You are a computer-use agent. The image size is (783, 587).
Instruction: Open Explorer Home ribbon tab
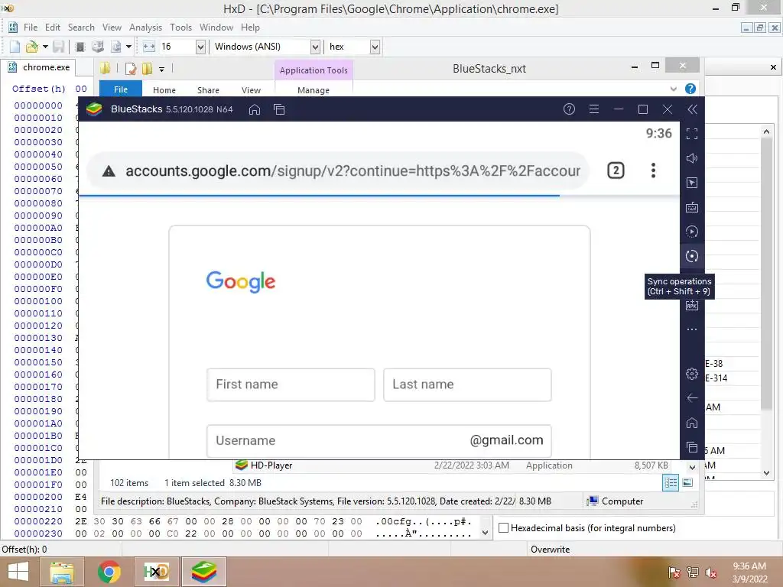click(x=164, y=90)
